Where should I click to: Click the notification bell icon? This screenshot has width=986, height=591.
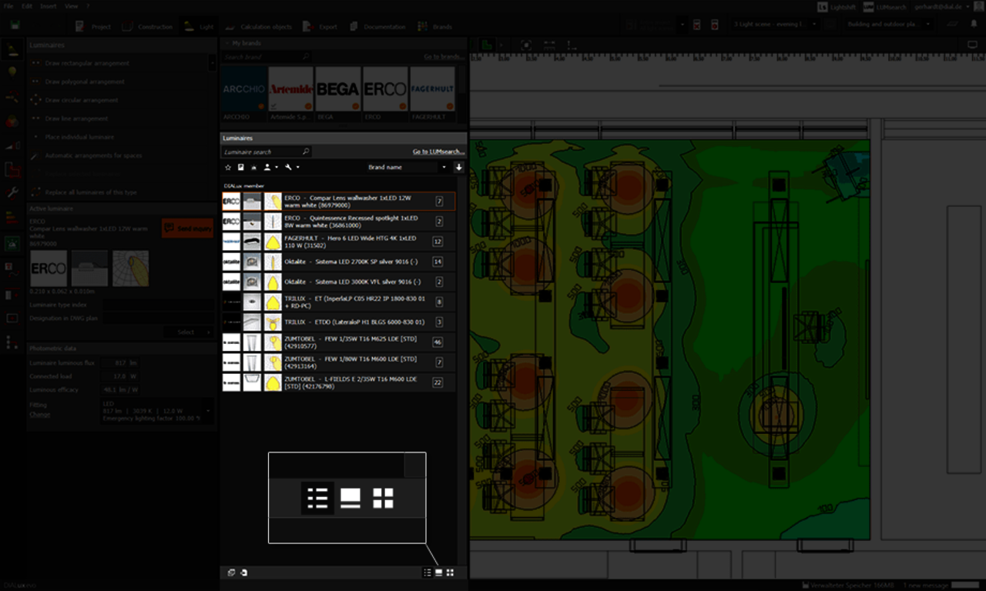(x=973, y=25)
